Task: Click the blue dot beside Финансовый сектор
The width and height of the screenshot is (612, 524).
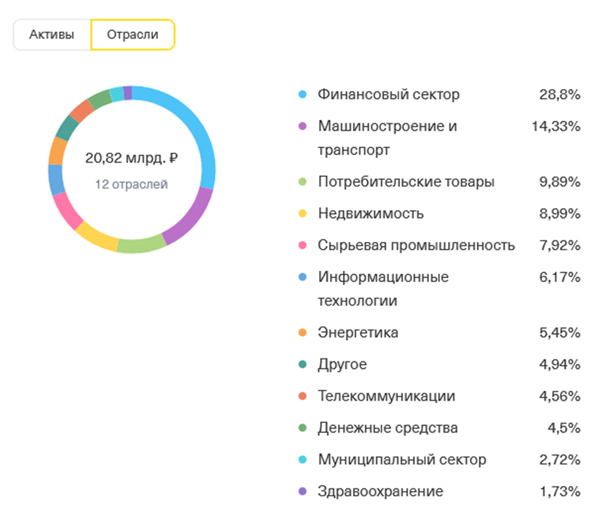Action: coord(303,95)
